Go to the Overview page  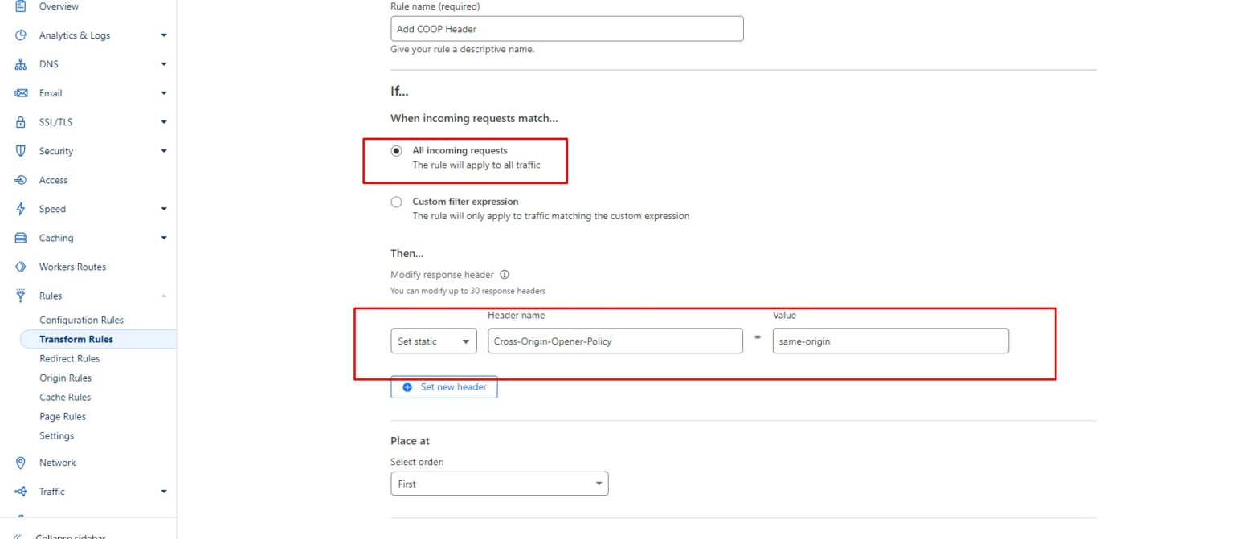[x=59, y=6]
